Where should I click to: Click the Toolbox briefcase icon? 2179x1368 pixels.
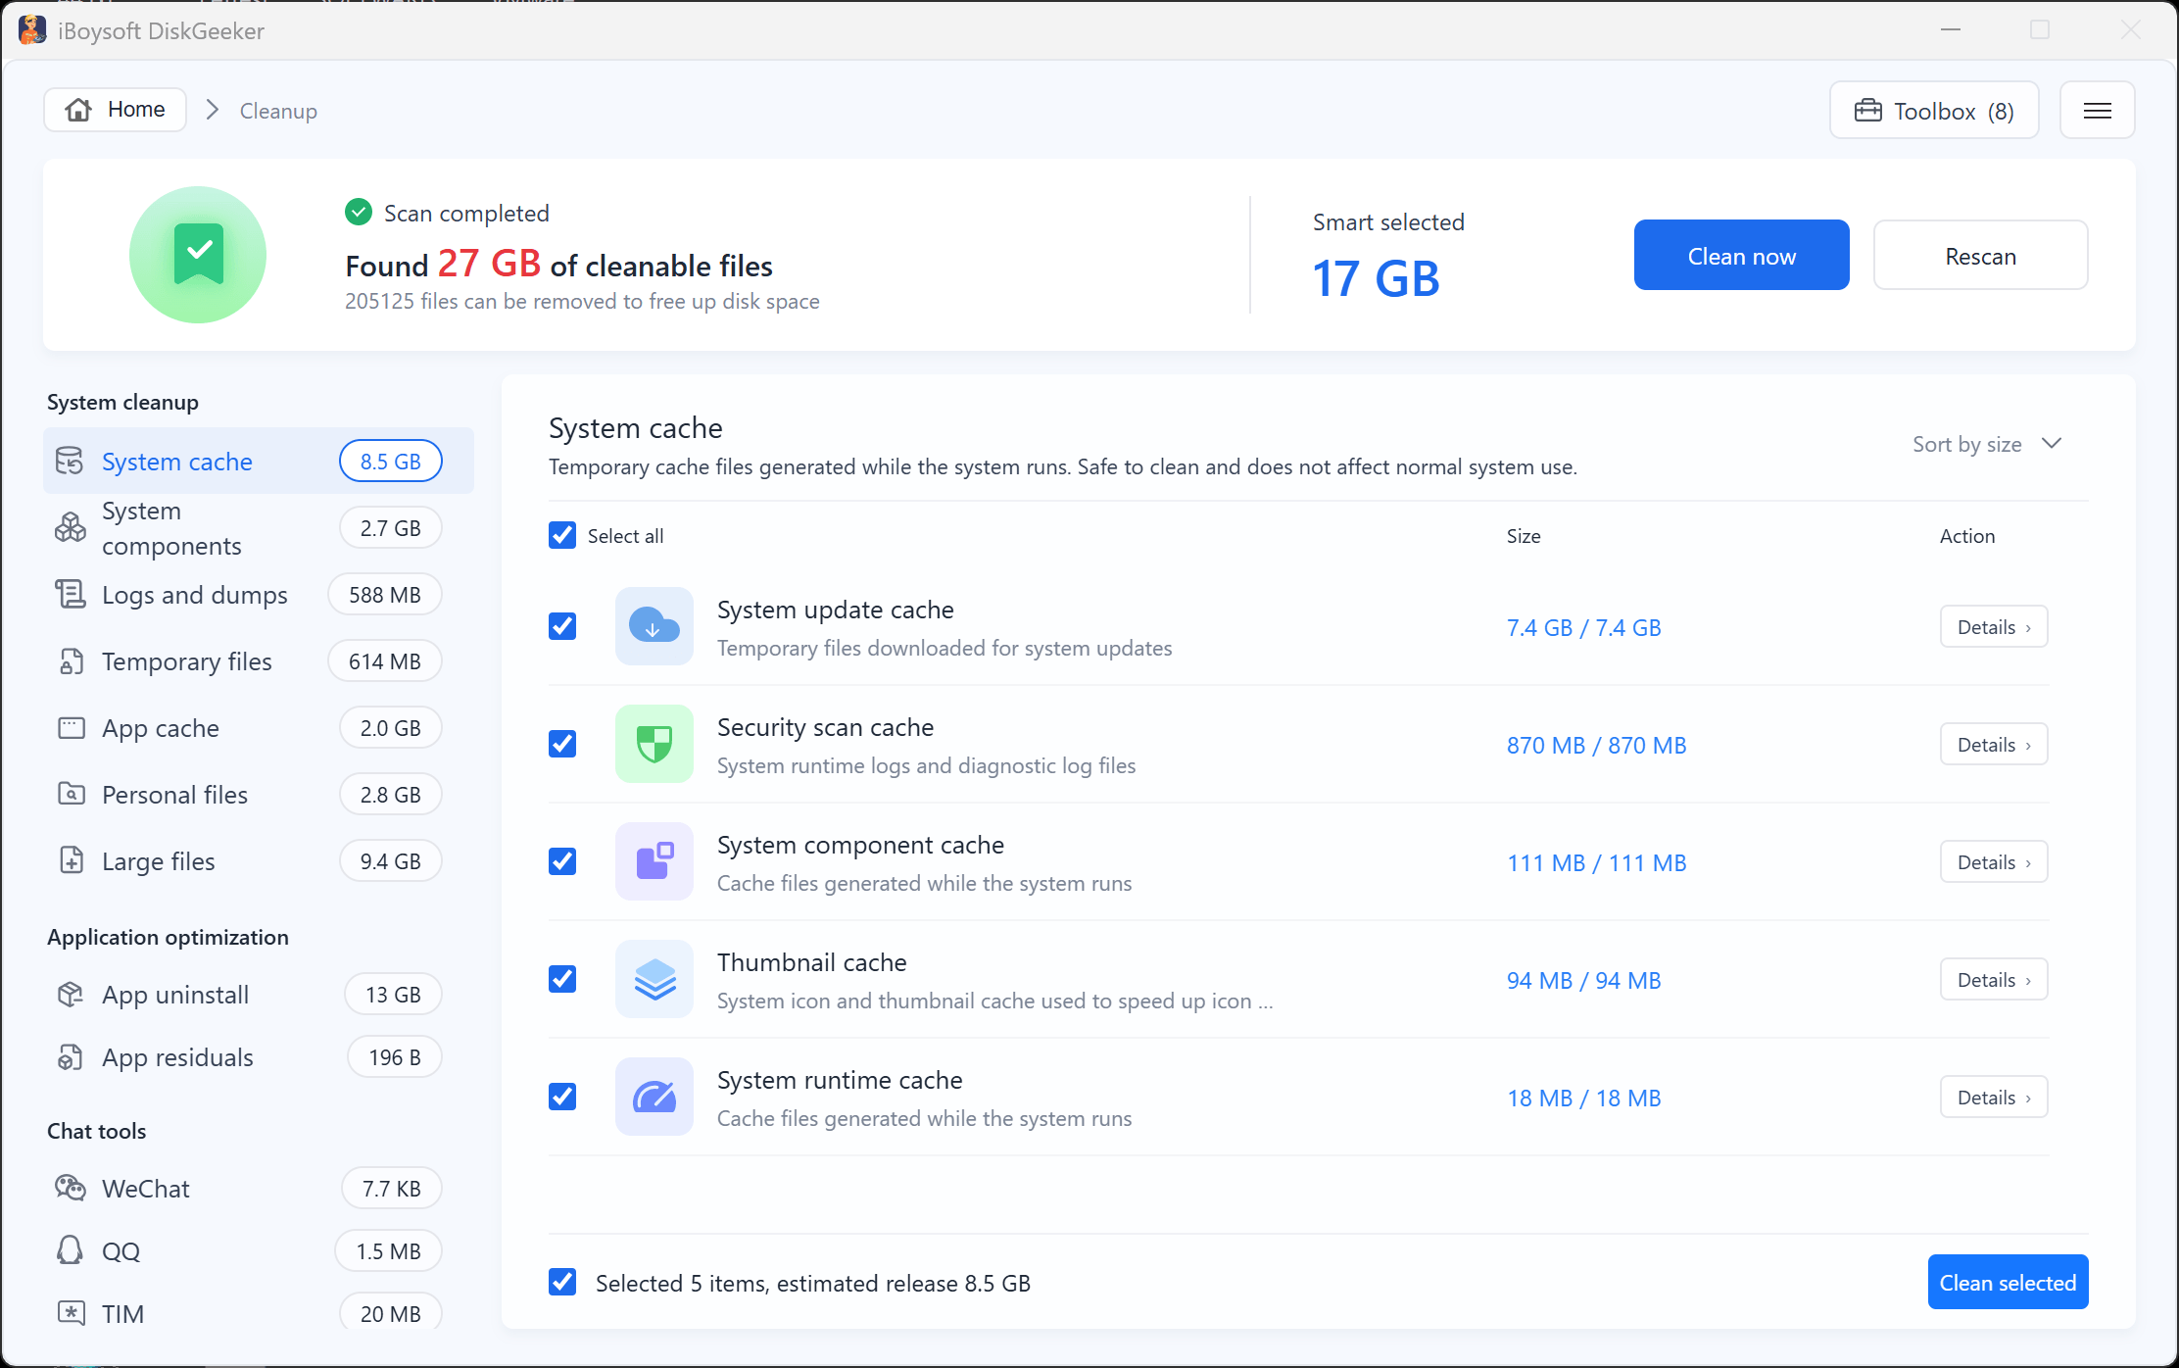click(x=1867, y=110)
